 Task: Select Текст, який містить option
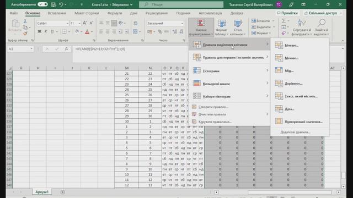tap(299, 96)
